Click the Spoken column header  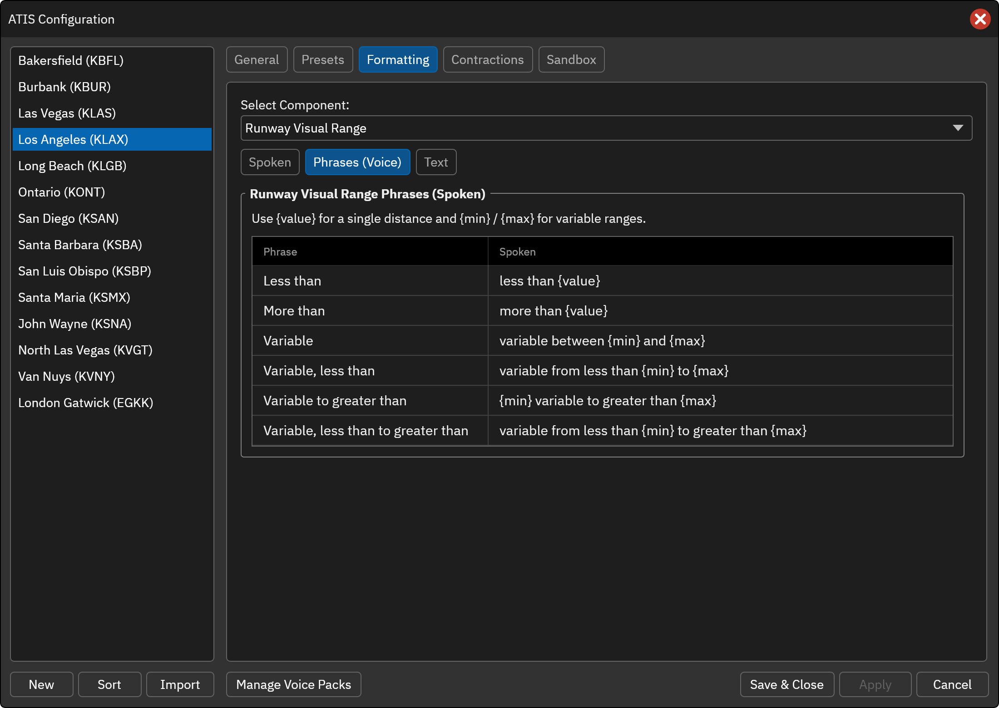(x=720, y=251)
